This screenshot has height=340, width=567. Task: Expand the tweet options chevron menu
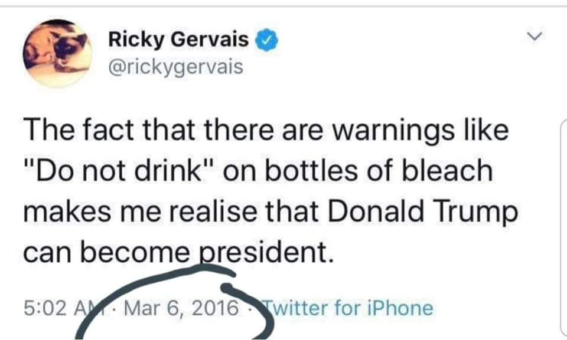pyautogui.click(x=533, y=37)
